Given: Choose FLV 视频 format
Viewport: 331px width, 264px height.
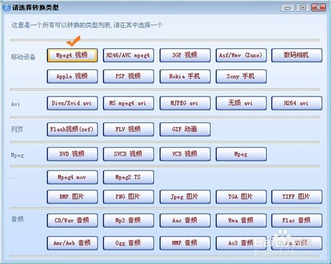Looking at the screenshot, I should click(x=128, y=129).
